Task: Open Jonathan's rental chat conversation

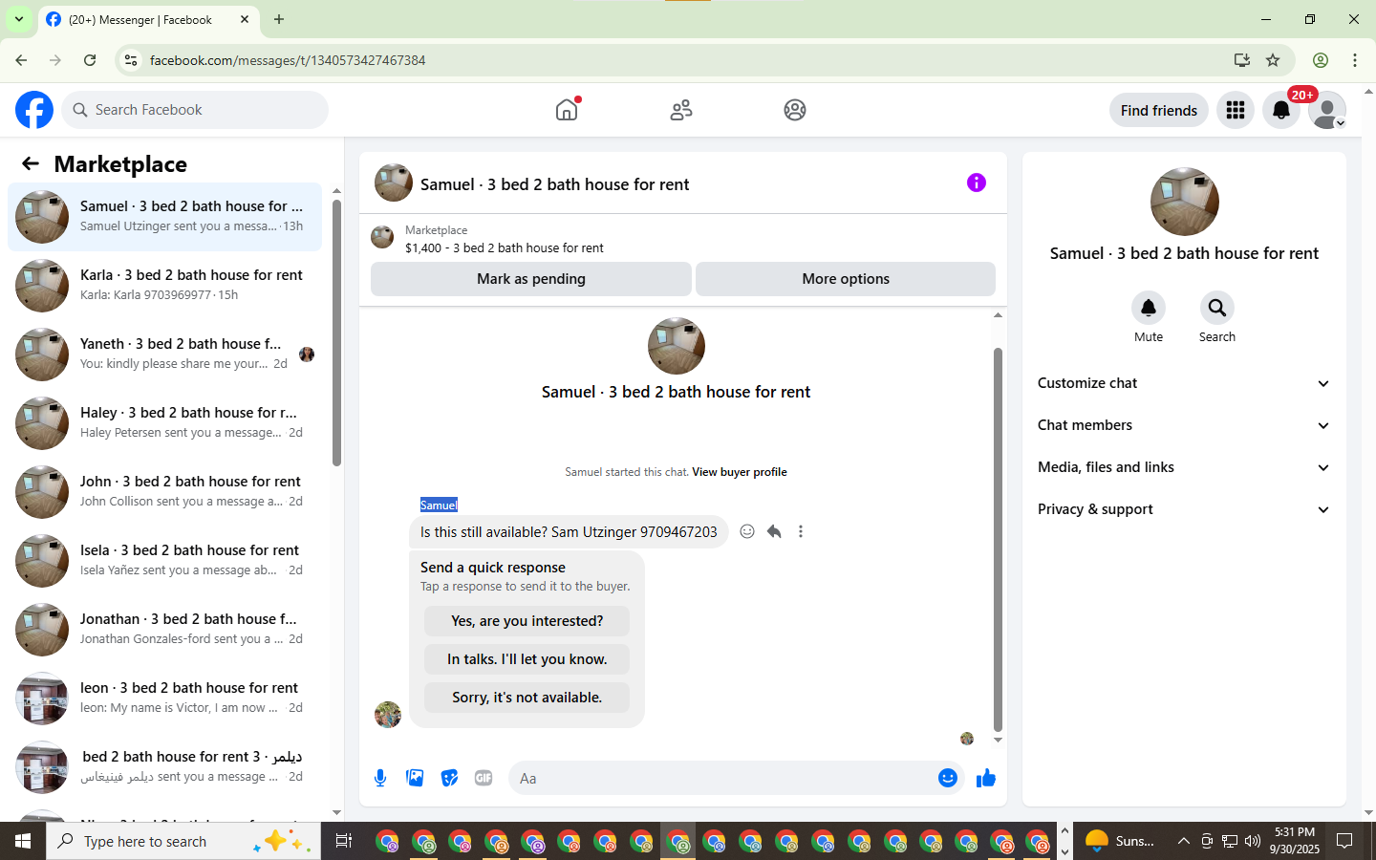Action: pos(164,630)
